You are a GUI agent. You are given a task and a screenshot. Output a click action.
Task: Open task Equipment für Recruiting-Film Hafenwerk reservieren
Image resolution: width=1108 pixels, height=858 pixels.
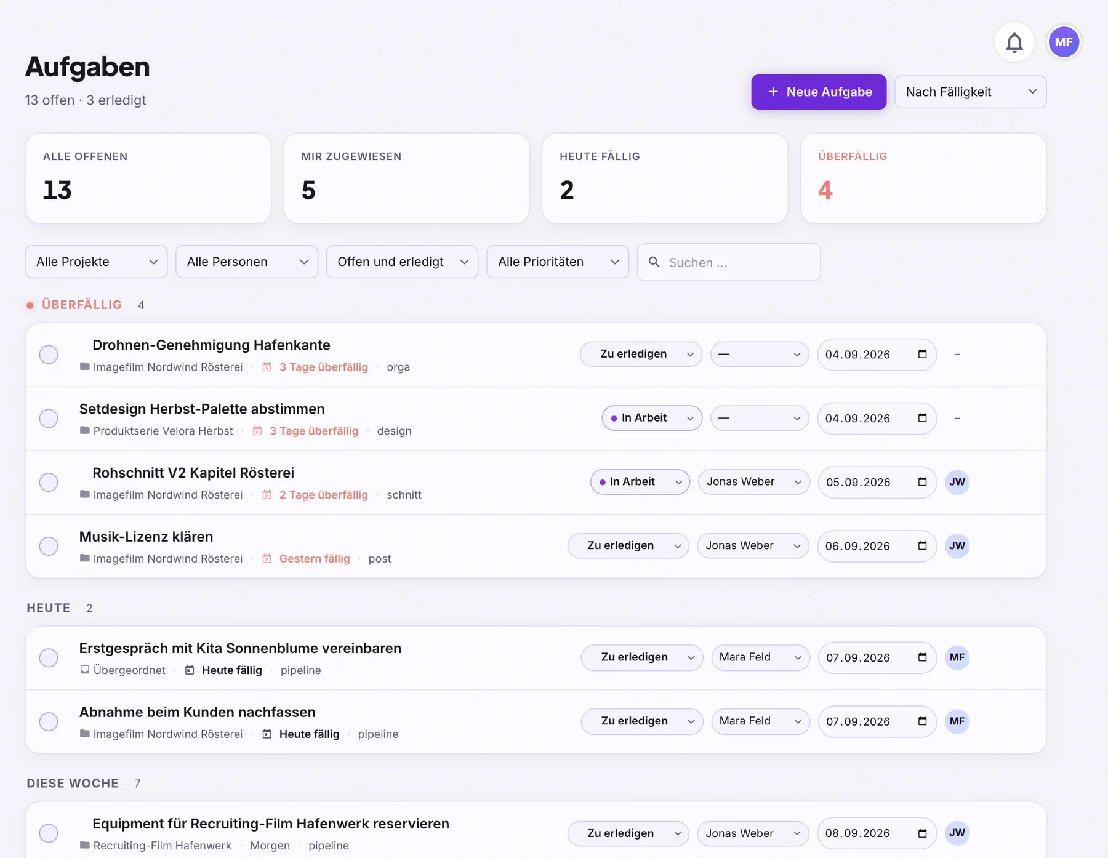[271, 824]
